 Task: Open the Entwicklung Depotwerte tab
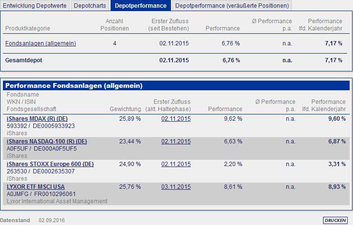click(35, 5)
